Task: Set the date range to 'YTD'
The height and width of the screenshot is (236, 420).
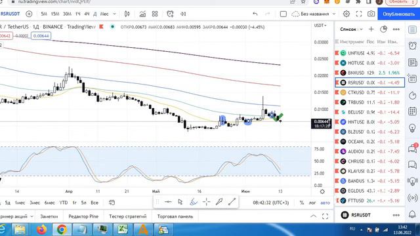Action: click(x=64, y=203)
